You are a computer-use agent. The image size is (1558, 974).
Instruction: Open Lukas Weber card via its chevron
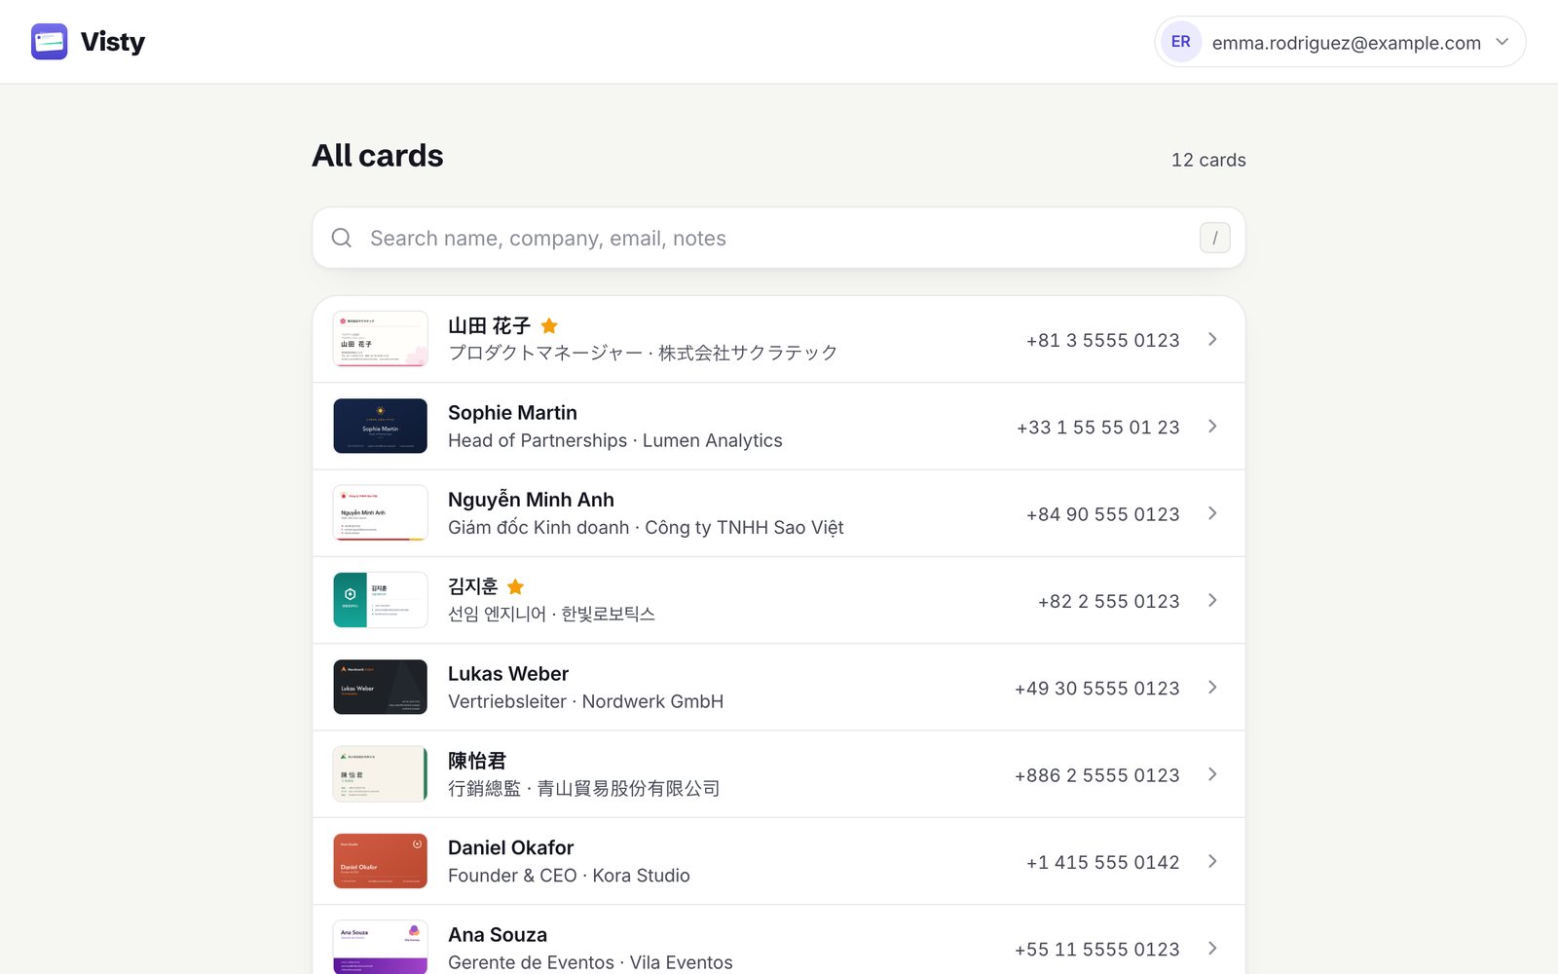(1212, 687)
